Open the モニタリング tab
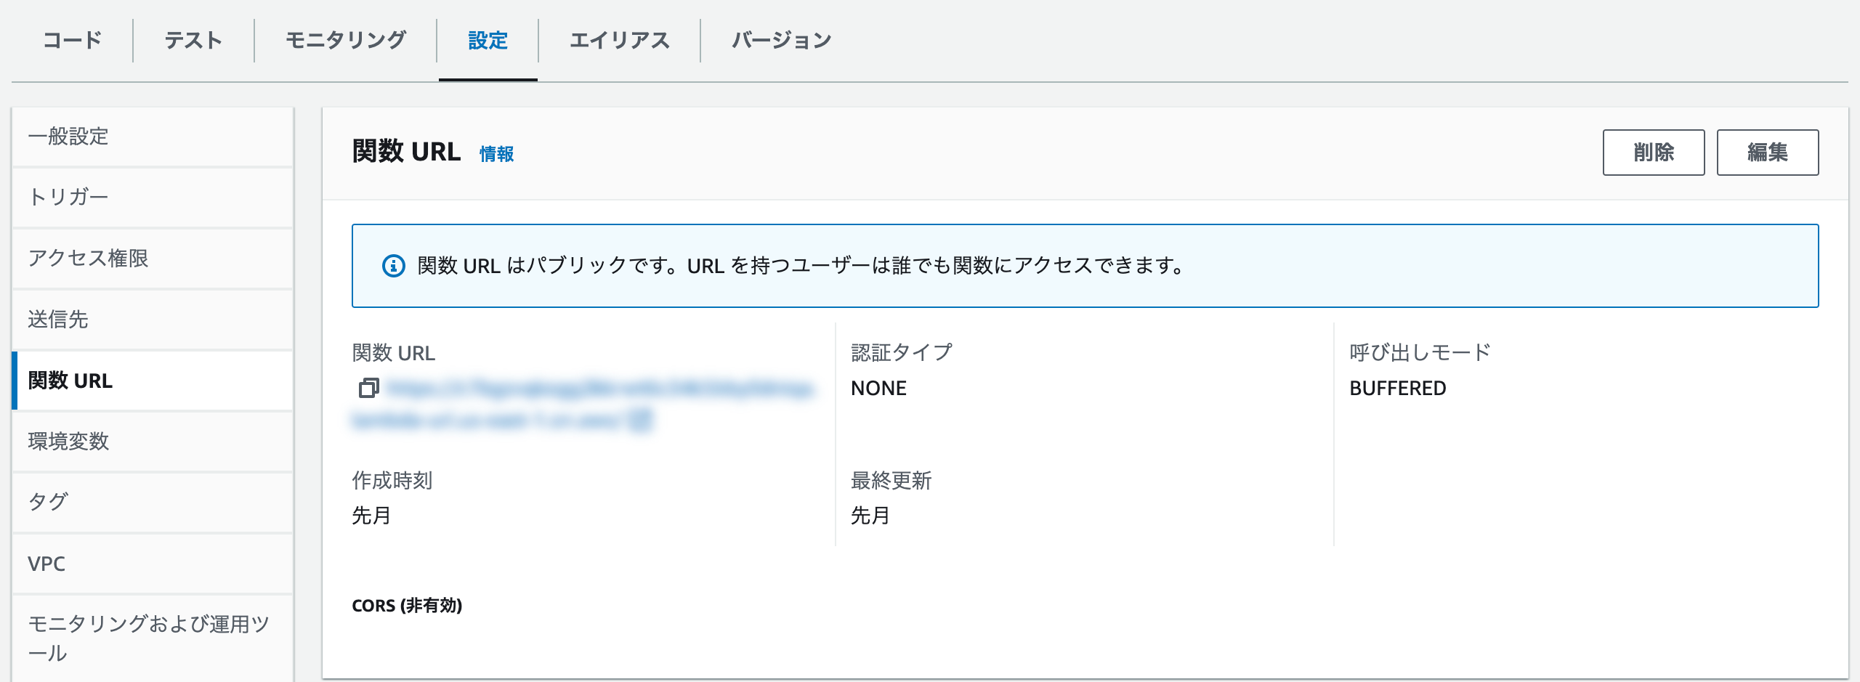This screenshot has width=1860, height=682. coord(345,40)
